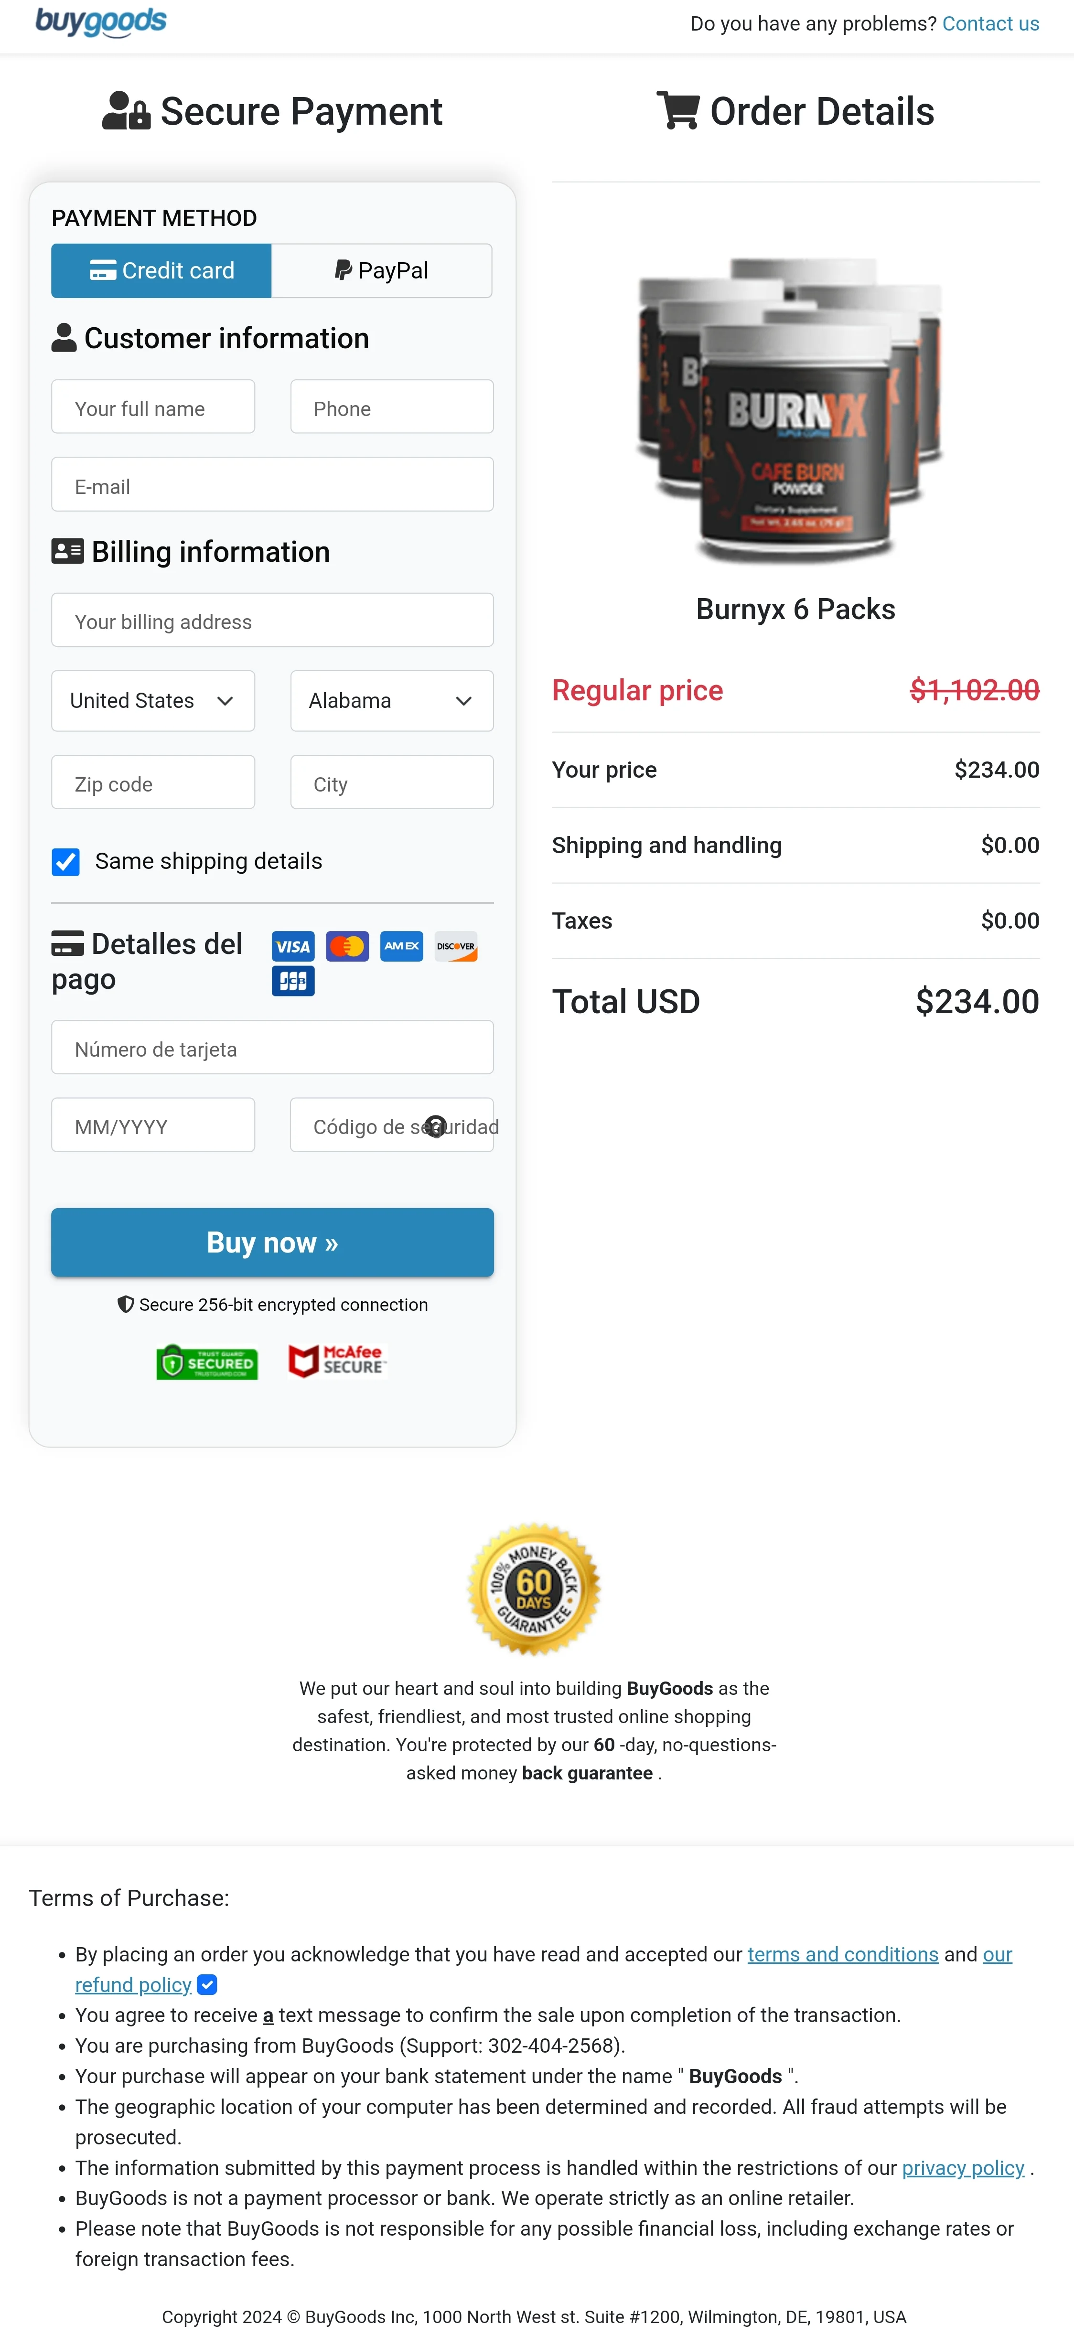Open the Alabama state dropdown

391,701
